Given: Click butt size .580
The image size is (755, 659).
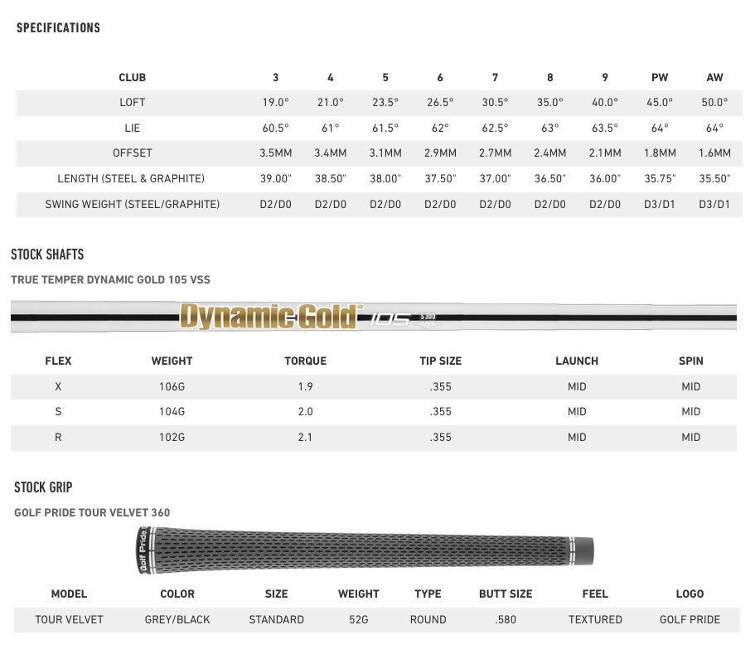Looking at the screenshot, I should pos(506,619).
